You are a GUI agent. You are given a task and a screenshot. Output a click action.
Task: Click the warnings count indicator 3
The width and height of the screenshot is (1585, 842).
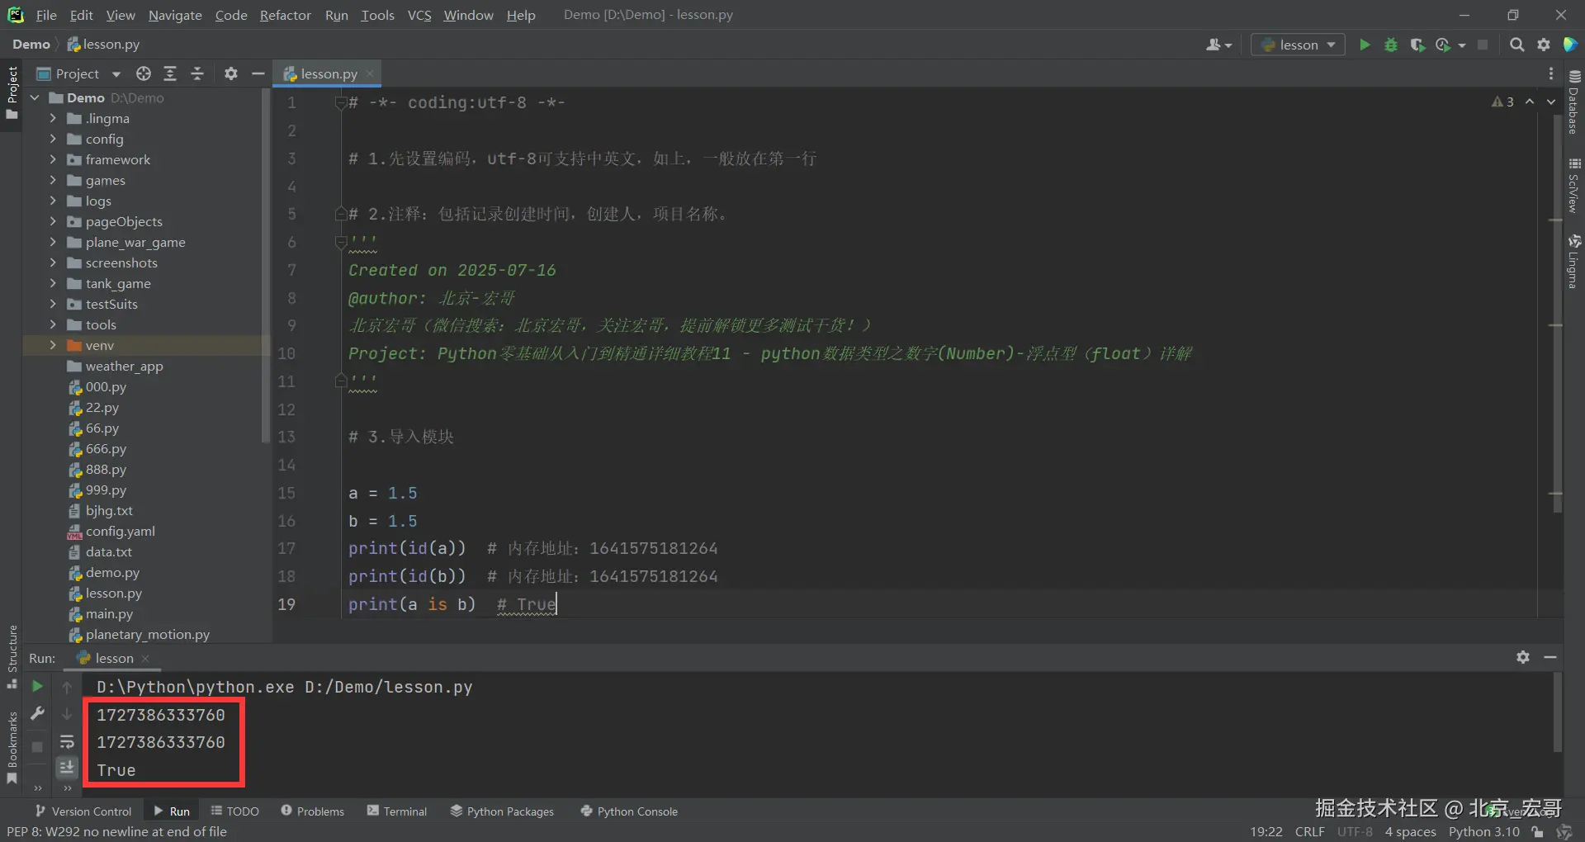(1502, 102)
